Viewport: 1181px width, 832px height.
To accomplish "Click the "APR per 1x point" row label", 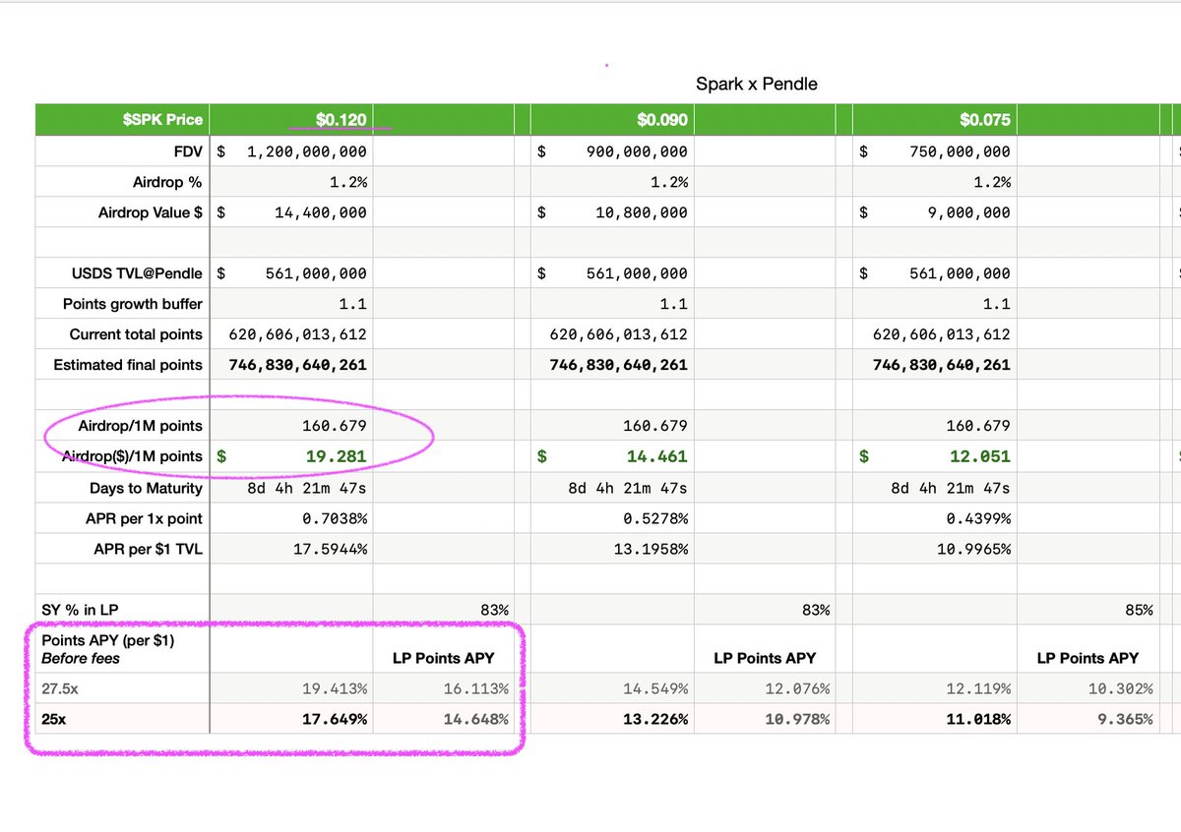I will pos(144,518).
